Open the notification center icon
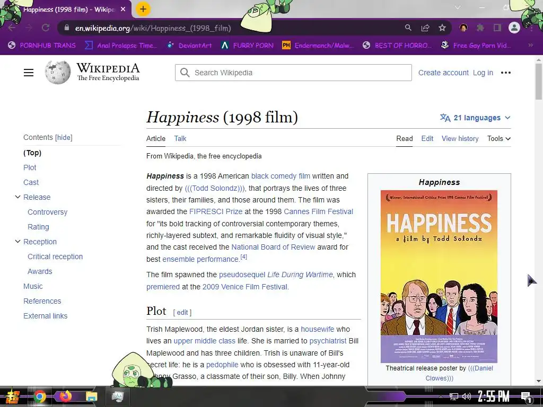 click(527, 396)
